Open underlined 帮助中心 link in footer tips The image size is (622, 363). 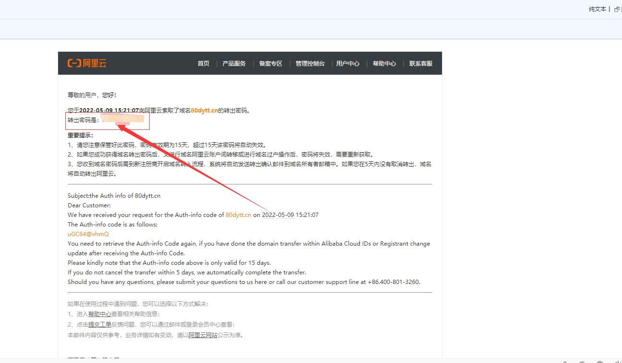[x=100, y=314]
